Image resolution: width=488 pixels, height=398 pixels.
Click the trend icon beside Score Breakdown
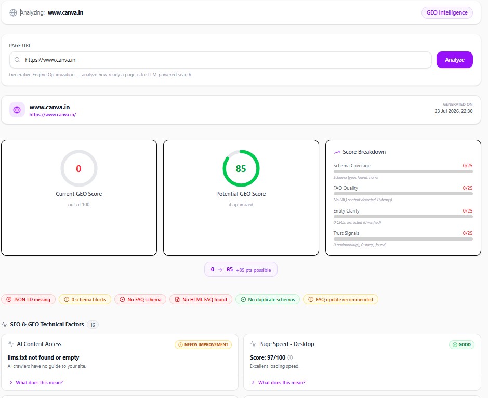337,152
